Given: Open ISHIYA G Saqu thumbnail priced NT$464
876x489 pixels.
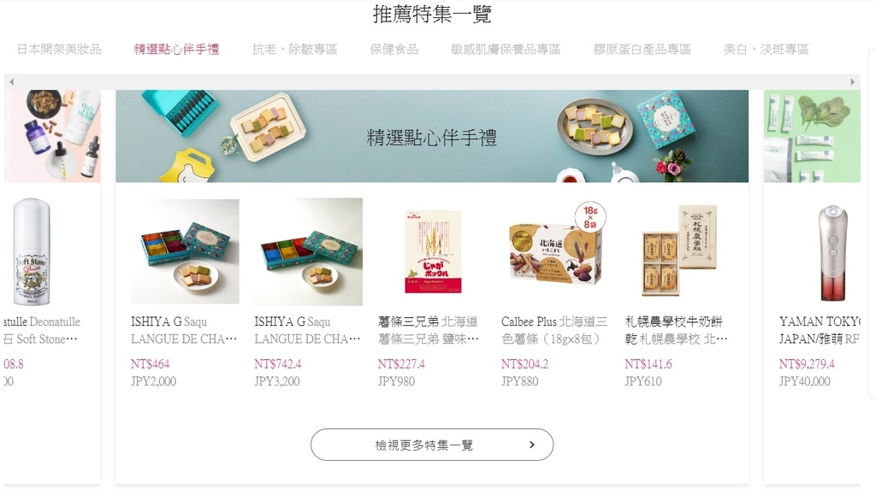Looking at the screenshot, I should (185, 251).
